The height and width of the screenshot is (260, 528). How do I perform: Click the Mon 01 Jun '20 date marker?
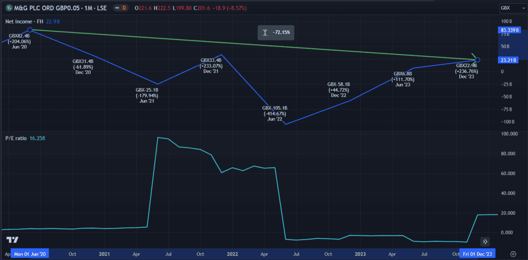tap(30, 254)
